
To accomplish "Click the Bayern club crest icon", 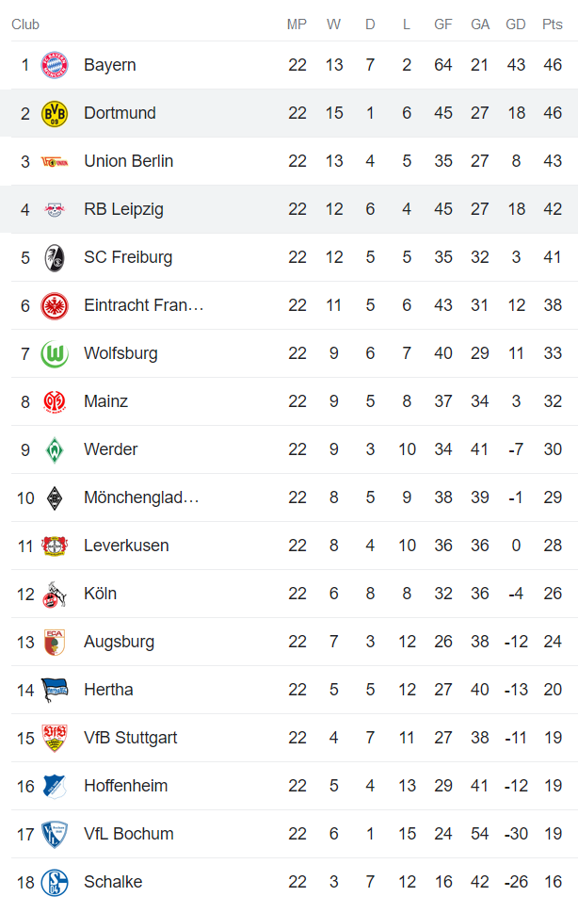I will coord(55,65).
